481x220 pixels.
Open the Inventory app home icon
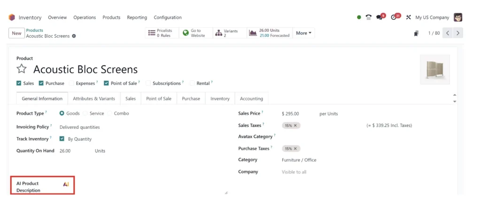coord(12,17)
